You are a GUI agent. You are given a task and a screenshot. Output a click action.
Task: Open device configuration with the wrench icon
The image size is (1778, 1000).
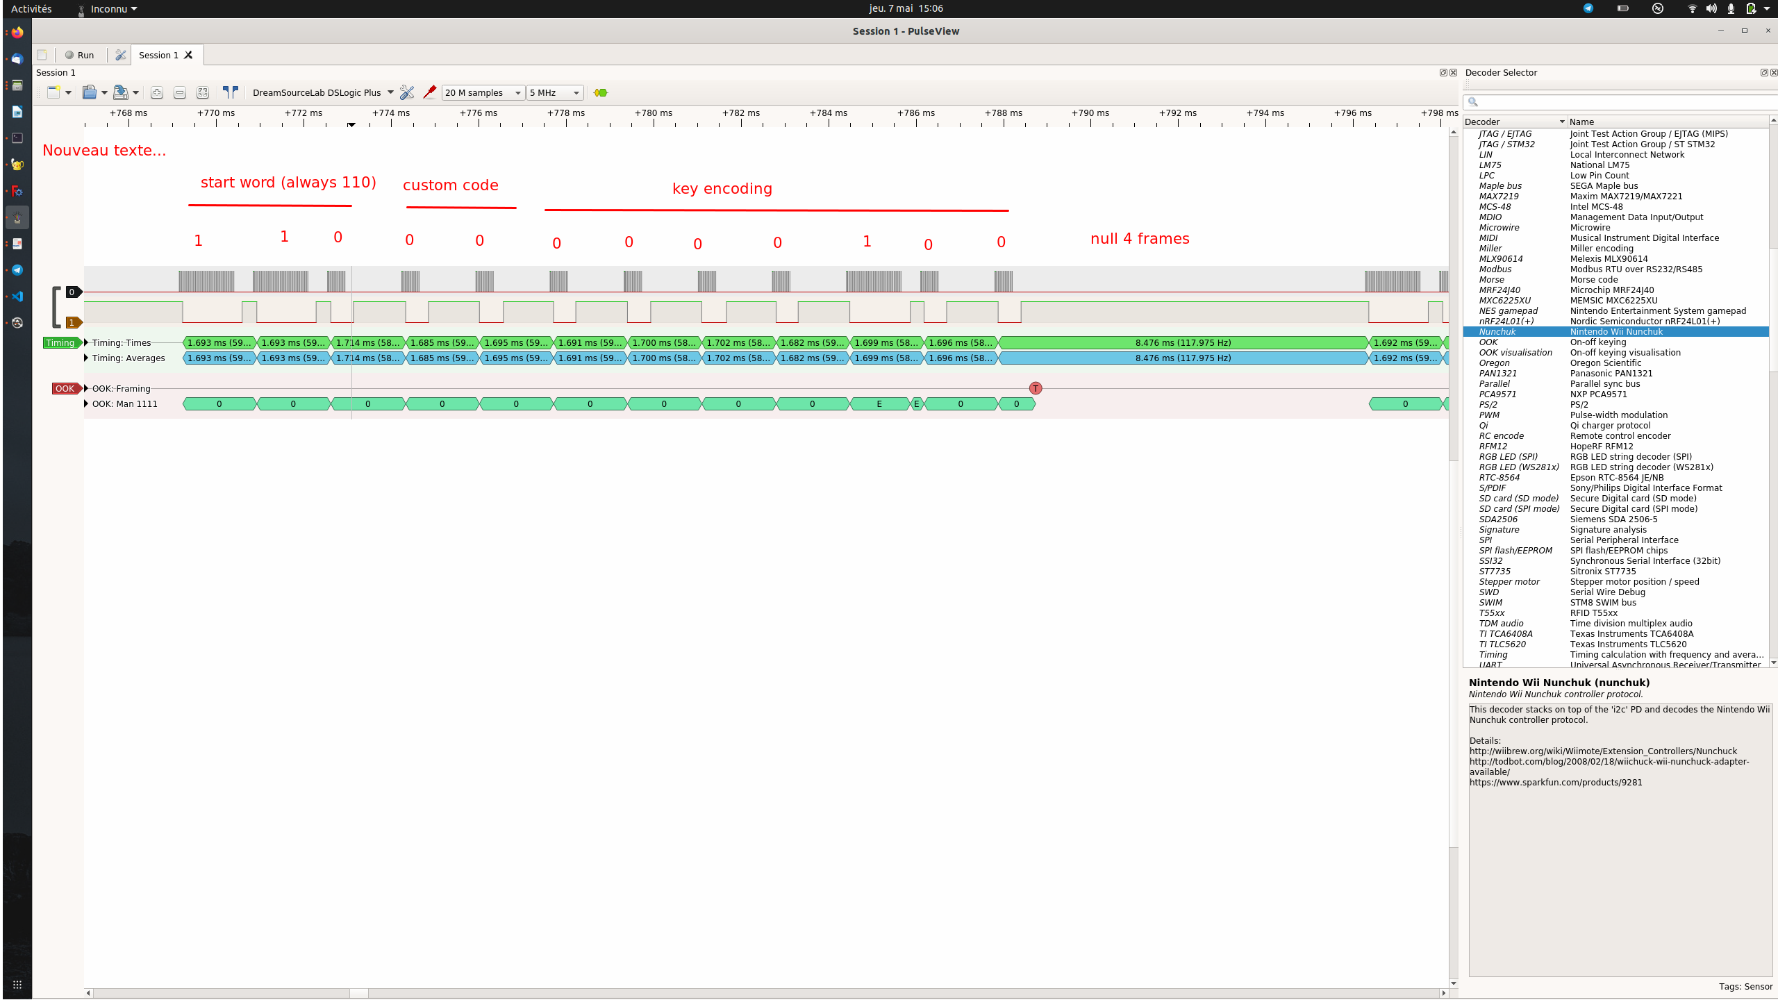(x=408, y=92)
